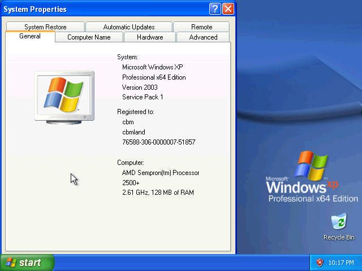Click 'AMD Sempron(tm) Processor' text

click(161, 173)
